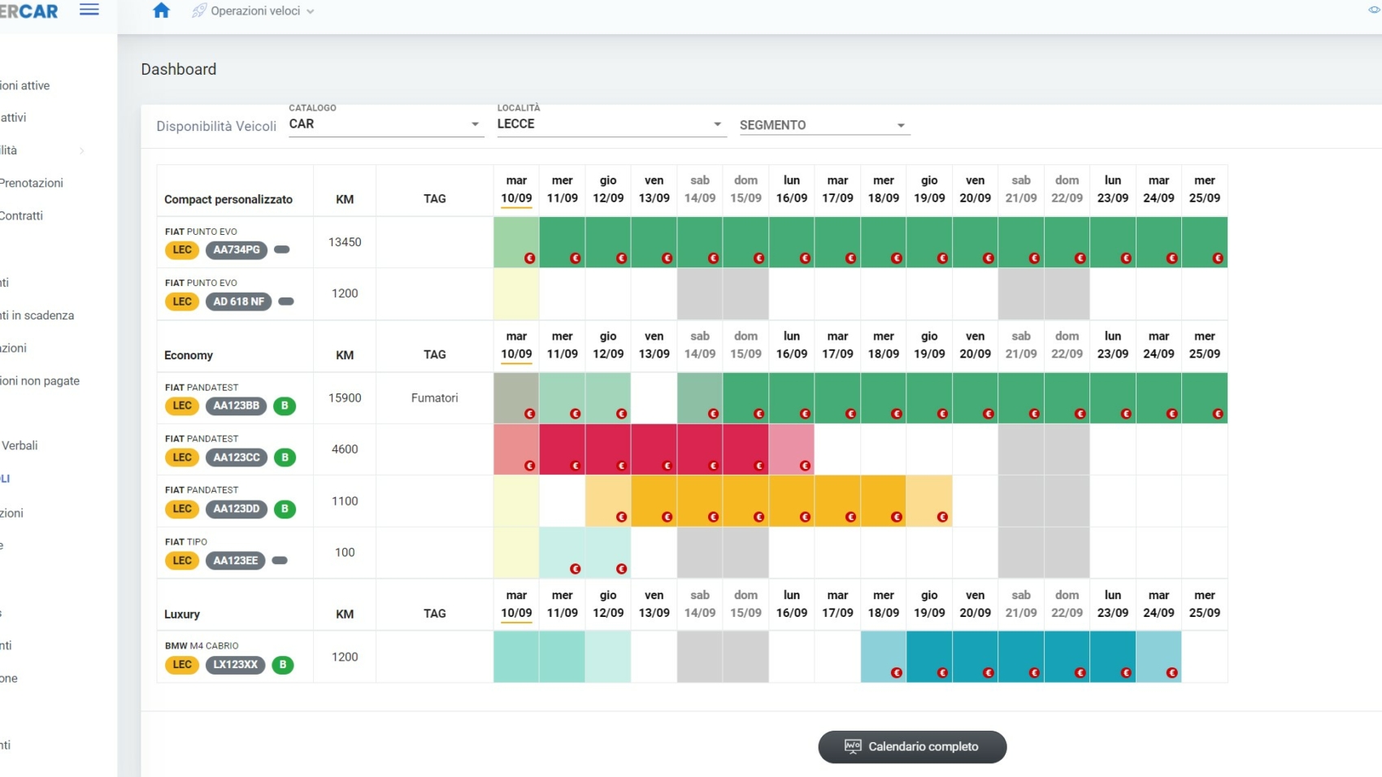Select empty cell AD 618 NF on 17/09
Screen dimensions: 1382x777
[x=837, y=294]
